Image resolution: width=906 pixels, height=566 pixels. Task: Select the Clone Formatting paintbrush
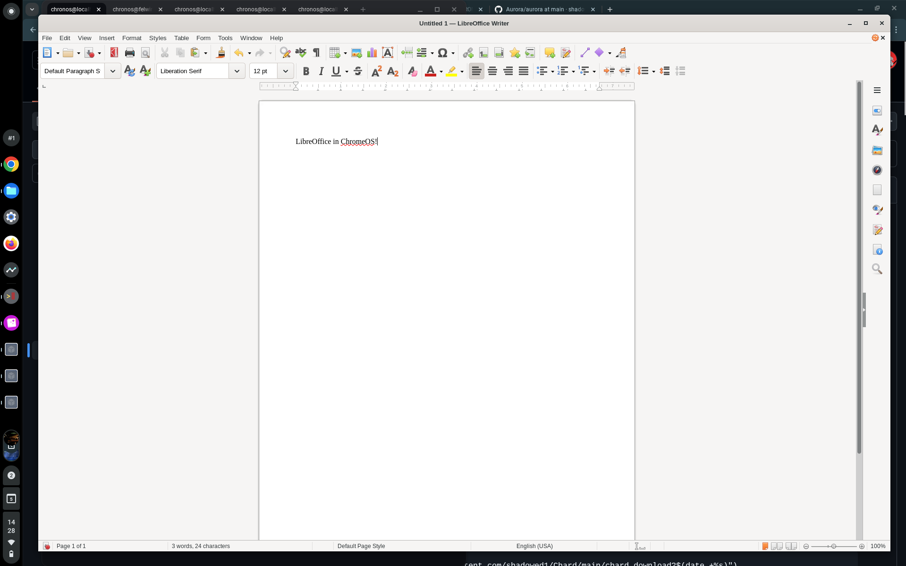pos(220,53)
